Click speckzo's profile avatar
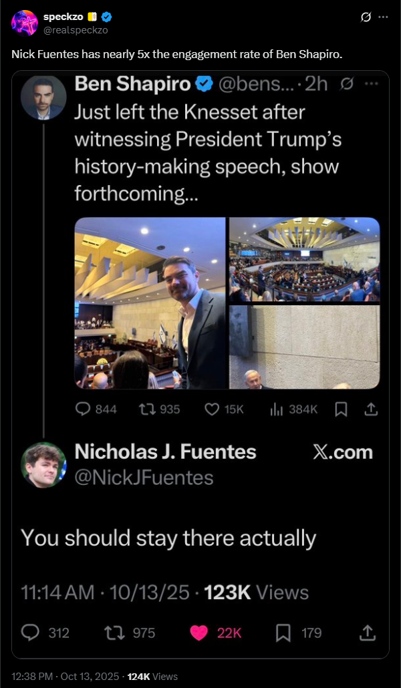 tap(25, 23)
